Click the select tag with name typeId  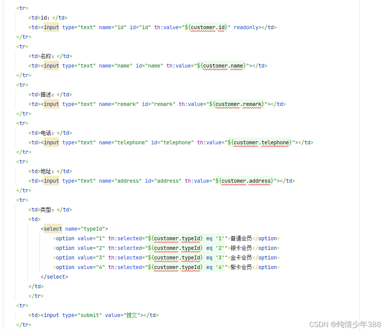point(52,229)
